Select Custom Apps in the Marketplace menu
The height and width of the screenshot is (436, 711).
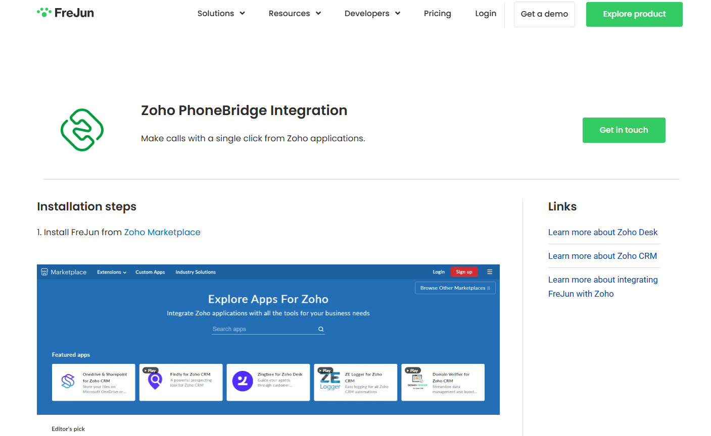[x=150, y=272]
